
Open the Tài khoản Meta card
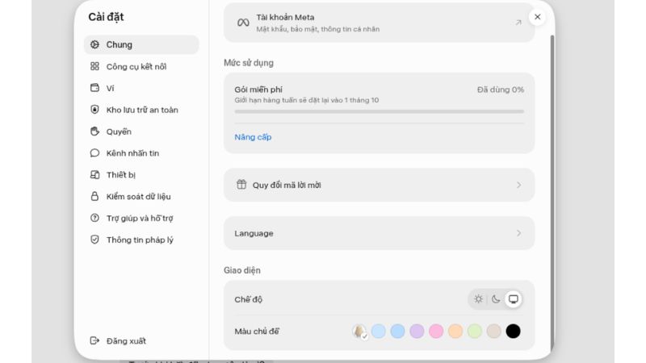point(379,23)
